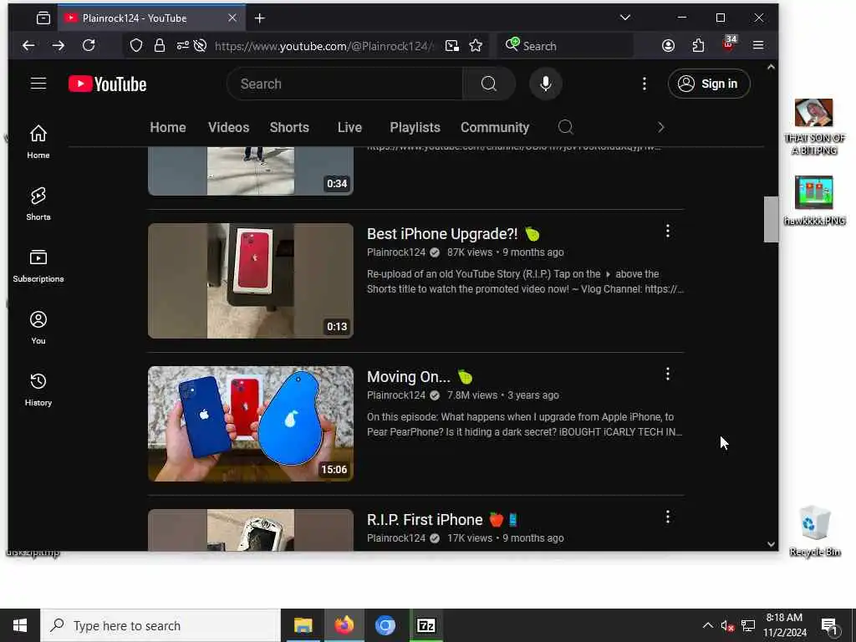The image size is (856, 642).
Task: Open the You section in sidebar
Action: coord(38,327)
